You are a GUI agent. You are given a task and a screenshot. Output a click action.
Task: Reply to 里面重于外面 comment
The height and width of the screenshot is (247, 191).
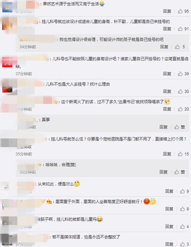[x=169, y=209]
